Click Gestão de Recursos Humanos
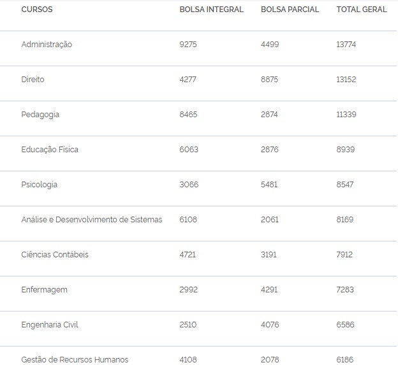Screen dimensions: 398x365 point(75,360)
